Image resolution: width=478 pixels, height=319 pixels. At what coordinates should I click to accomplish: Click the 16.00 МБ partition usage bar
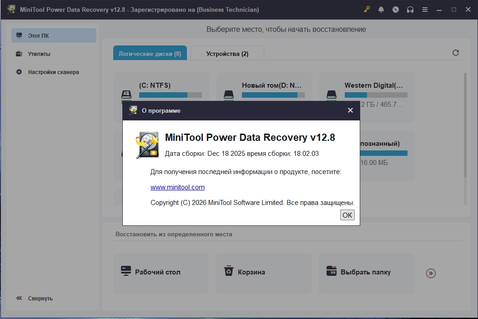383,153
